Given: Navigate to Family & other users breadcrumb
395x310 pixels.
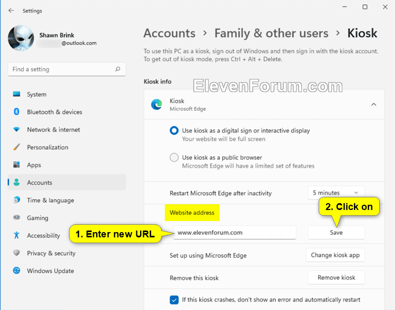Looking at the screenshot, I should click(271, 33).
